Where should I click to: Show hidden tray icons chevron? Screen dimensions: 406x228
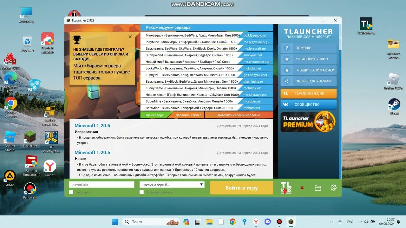[x=331, y=222]
